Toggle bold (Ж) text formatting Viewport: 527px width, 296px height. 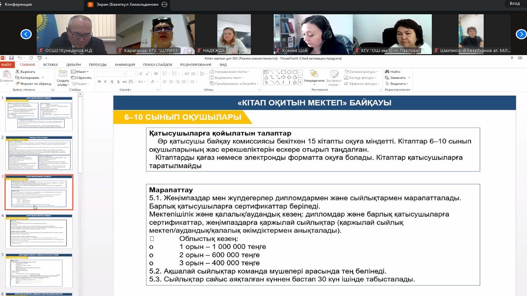tap(99, 82)
